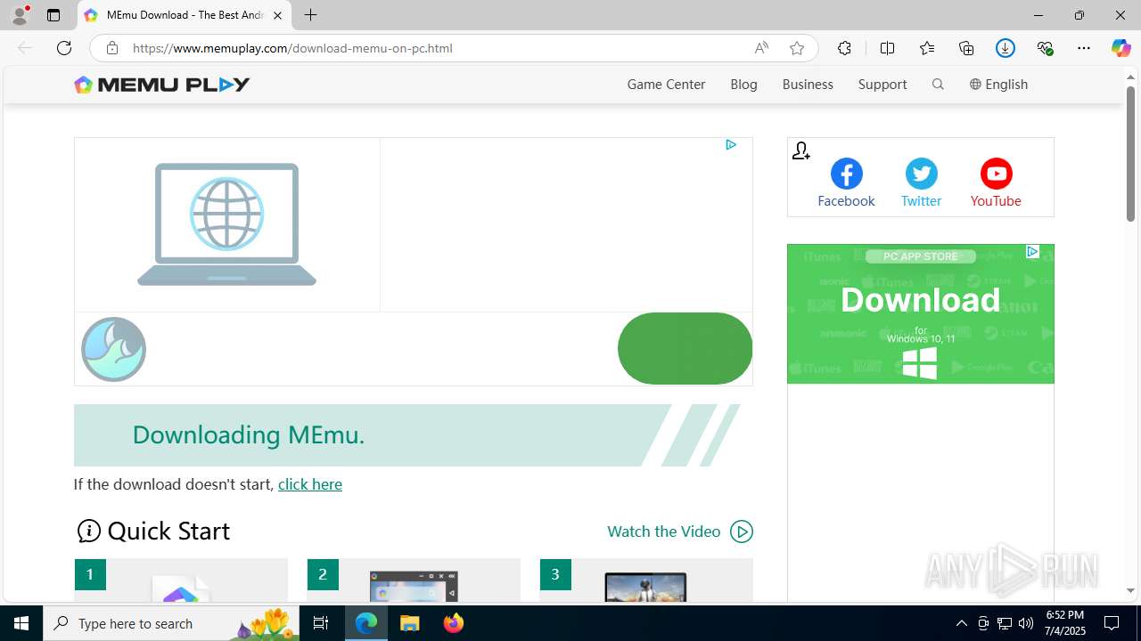Open the Support page
Viewport: 1141px width, 641px height.
tap(882, 84)
